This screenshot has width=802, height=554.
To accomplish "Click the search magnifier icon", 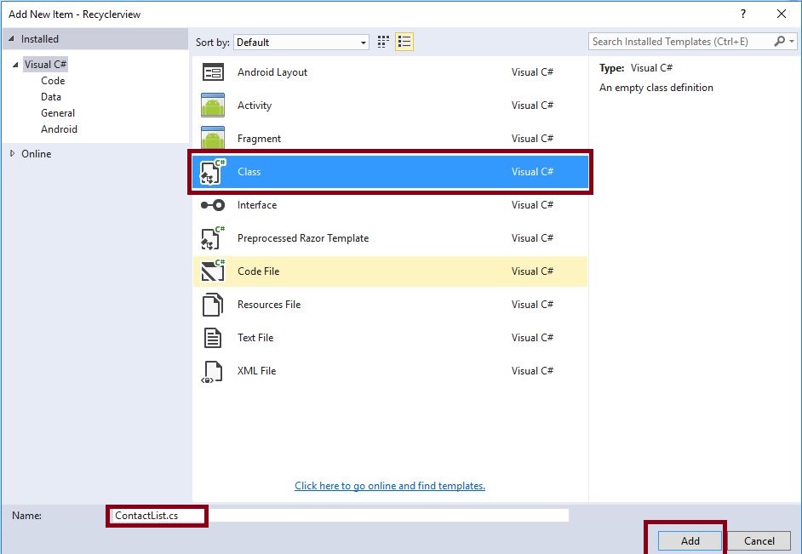I will (780, 42).
